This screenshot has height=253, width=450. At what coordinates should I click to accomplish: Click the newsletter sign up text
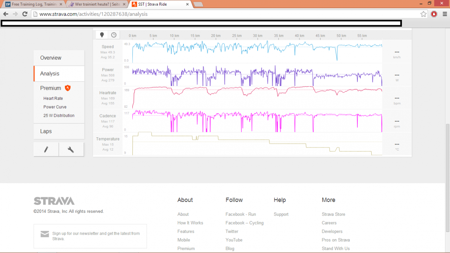pos(96,236)
